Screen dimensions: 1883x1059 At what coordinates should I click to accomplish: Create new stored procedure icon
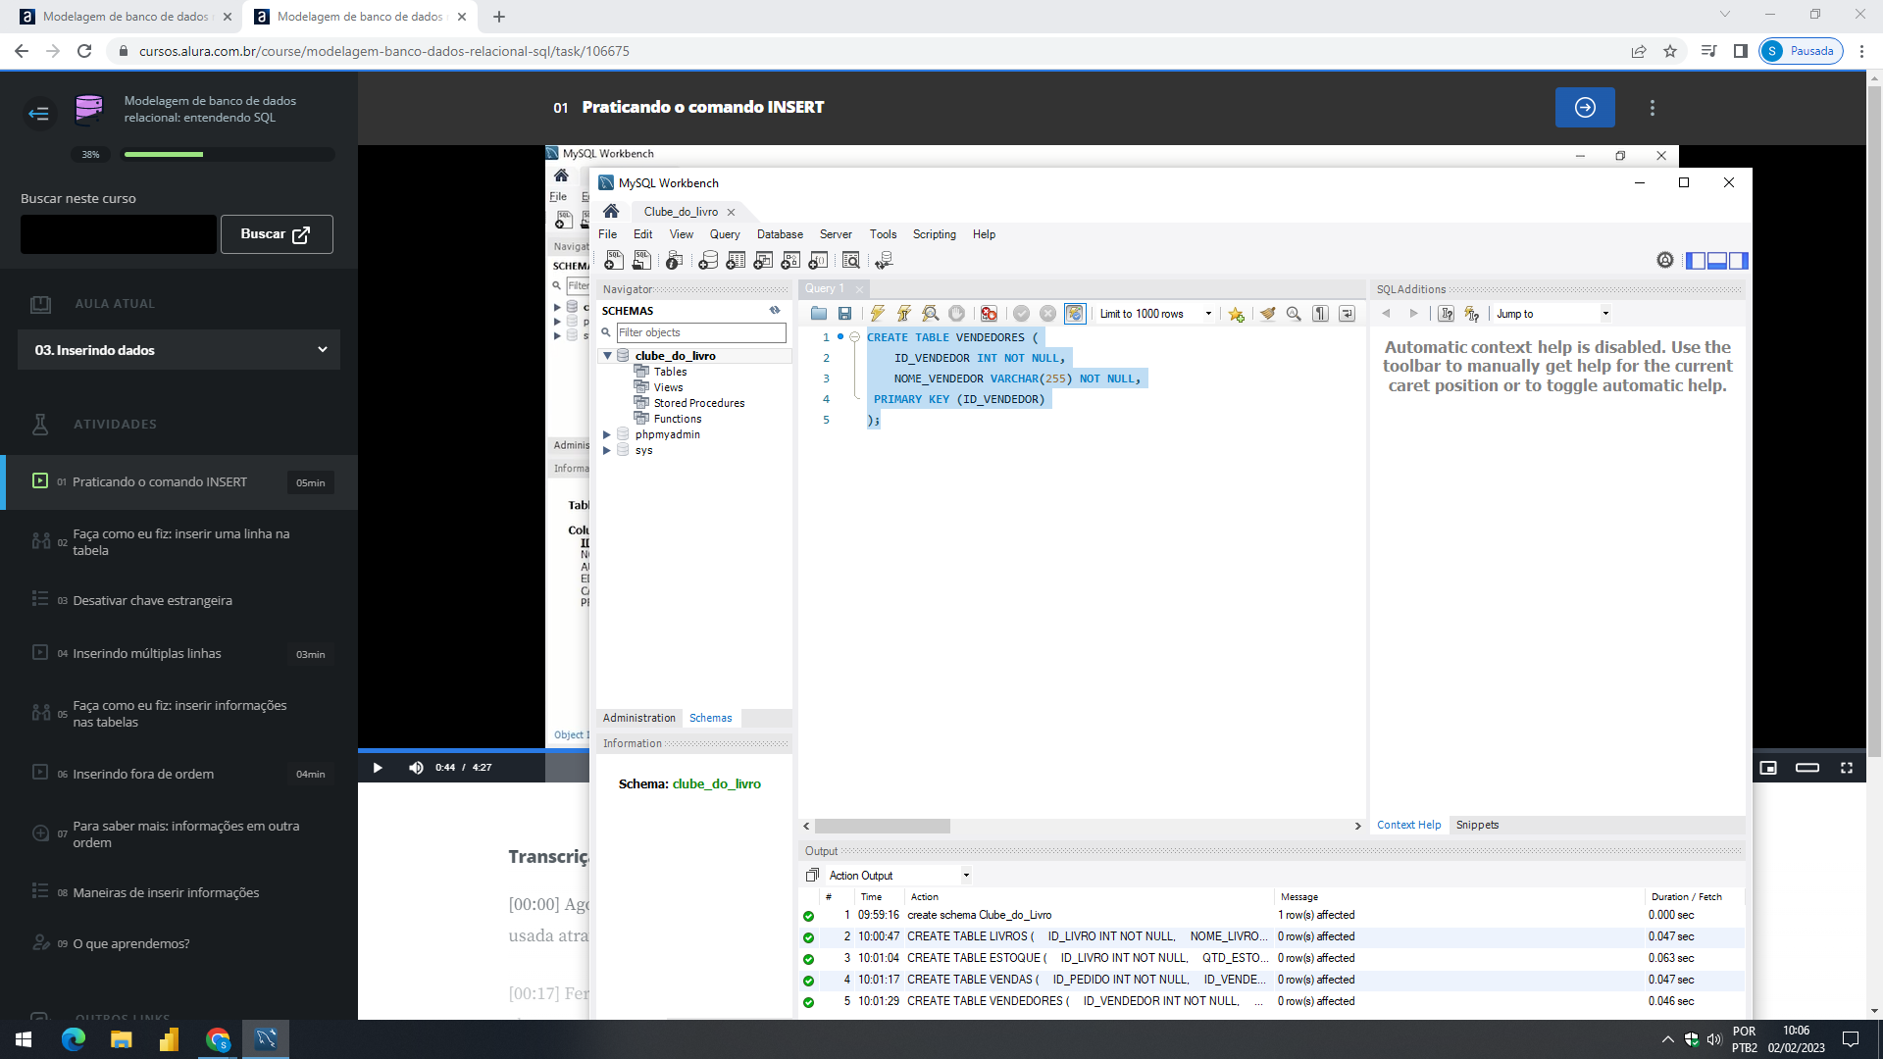(x=790, y=261)
